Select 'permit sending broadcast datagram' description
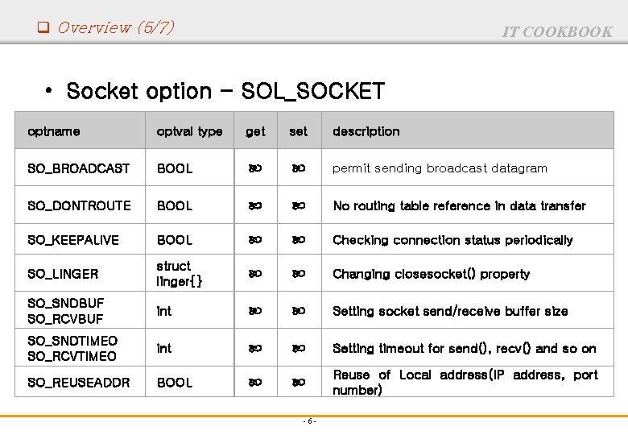This screenshot has height=435, width=628. click(x=440, y=168)
